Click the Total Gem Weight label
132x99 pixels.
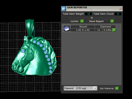(x=73, y=14)
